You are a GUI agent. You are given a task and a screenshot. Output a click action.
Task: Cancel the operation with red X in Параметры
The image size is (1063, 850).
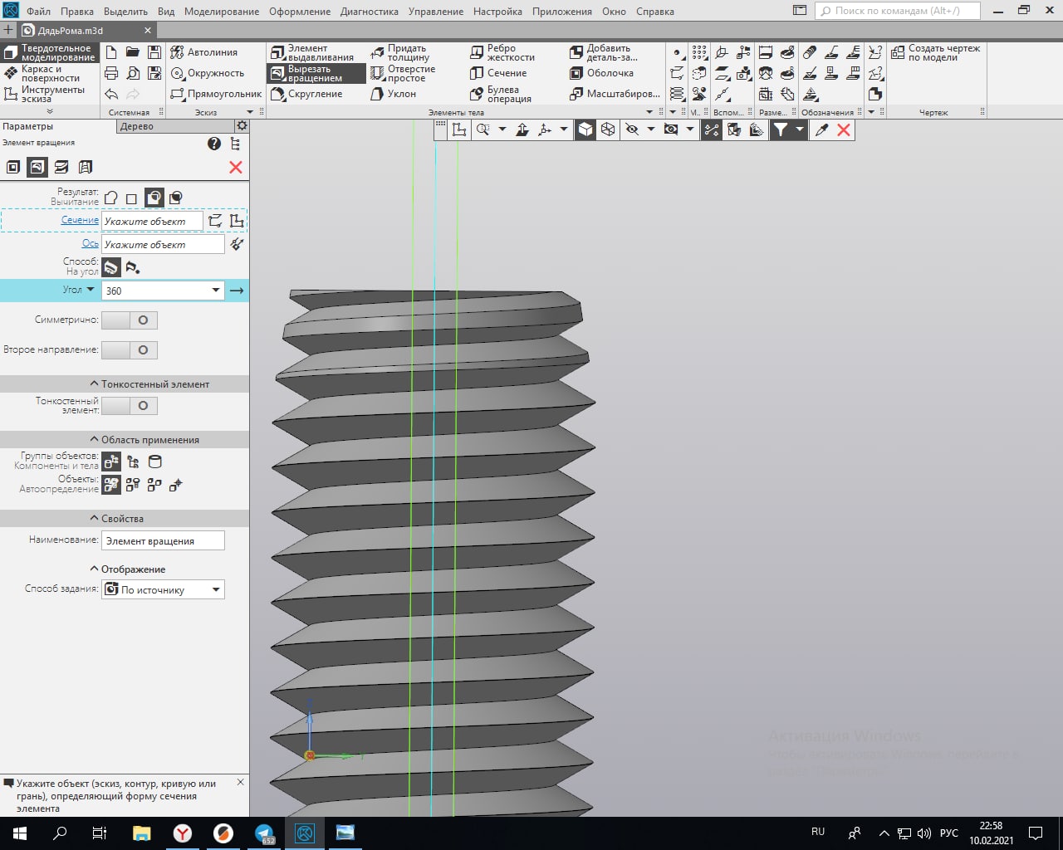click(236, 167)
